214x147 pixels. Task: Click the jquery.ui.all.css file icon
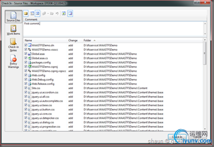coord(29,97)
